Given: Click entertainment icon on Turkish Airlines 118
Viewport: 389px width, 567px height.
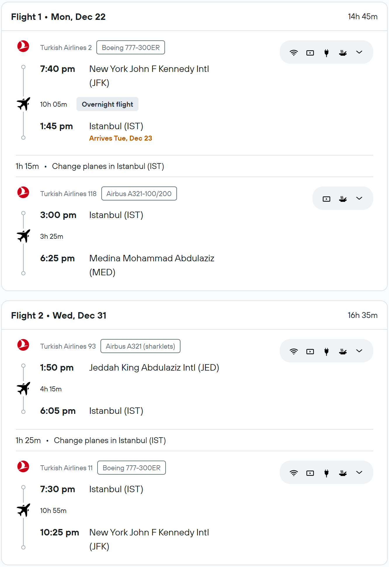Looking at the screenshot, I should pyautogui.click(x=326, y=199).
